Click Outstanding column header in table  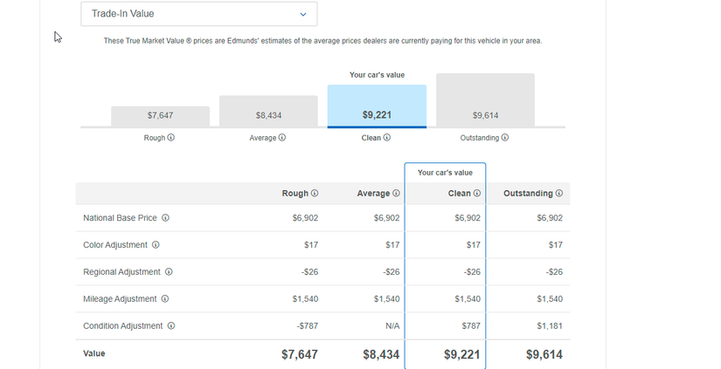(528, 193)
